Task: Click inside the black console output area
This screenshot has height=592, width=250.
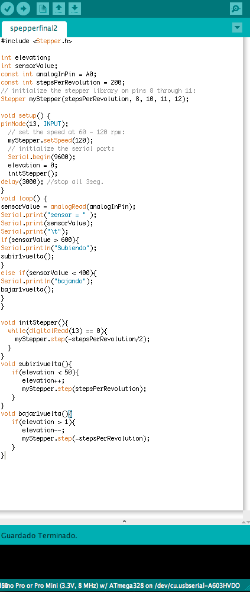Action: (x=125, y=561)
